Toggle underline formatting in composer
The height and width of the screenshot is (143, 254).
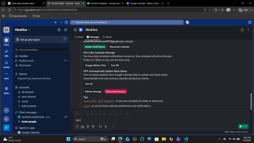point(87,114)
